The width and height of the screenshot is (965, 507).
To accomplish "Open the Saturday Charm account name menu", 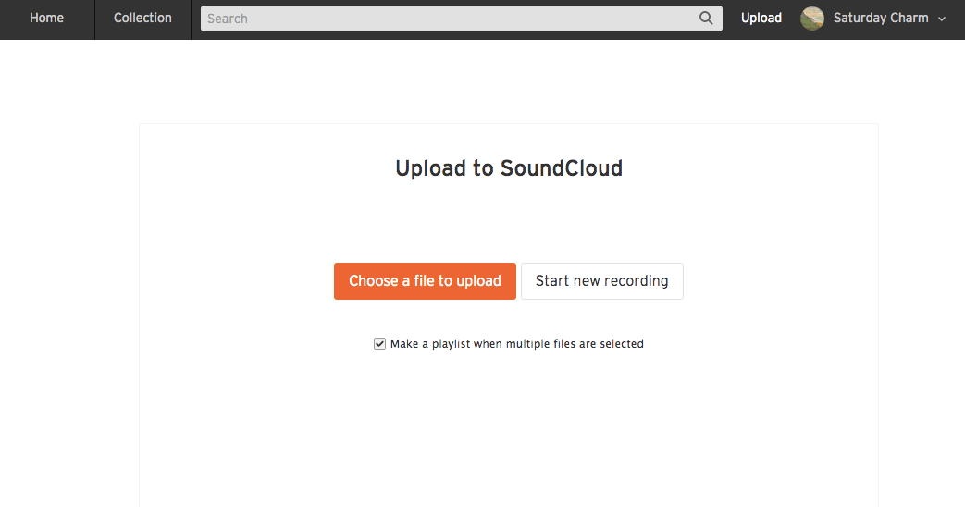I will coord(880,18).
